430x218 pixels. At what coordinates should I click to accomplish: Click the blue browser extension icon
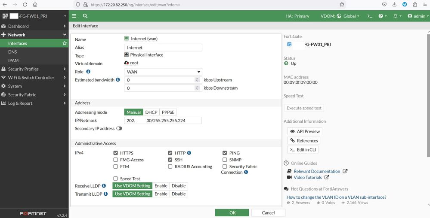(405, 4)
